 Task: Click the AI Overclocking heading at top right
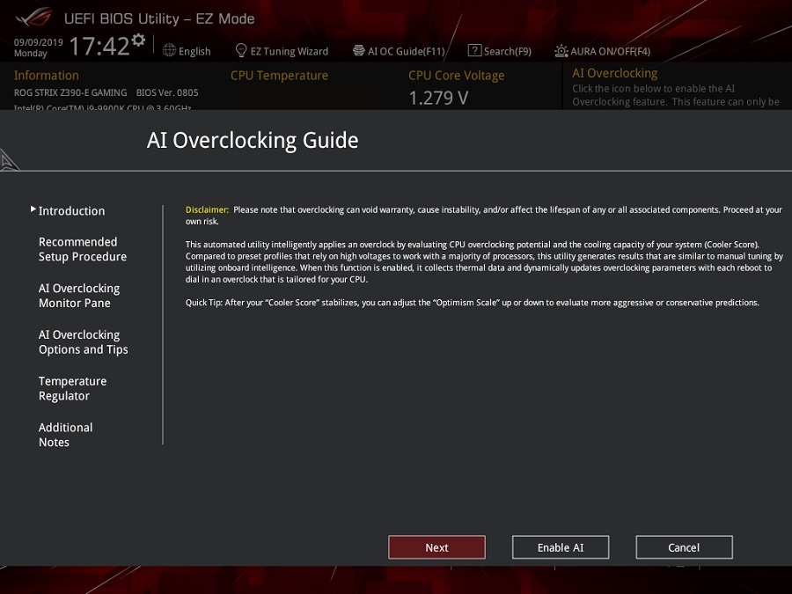[615, 73]
